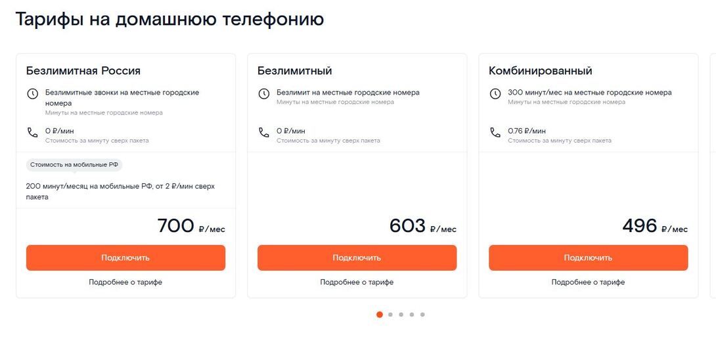The height and width of the screenshot is (343, 716).
Task: Jump to the fifth carousel page dot
Action: [422, 315]
